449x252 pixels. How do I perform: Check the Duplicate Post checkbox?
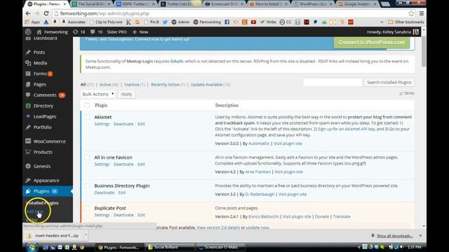click(87, 209)
